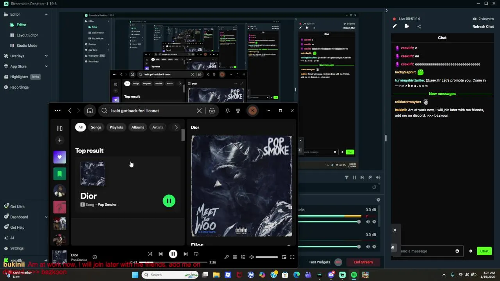This screenshot has width=500, height=281.
Task: Select the Albums filter chip
Action: (x=137, y=127)
